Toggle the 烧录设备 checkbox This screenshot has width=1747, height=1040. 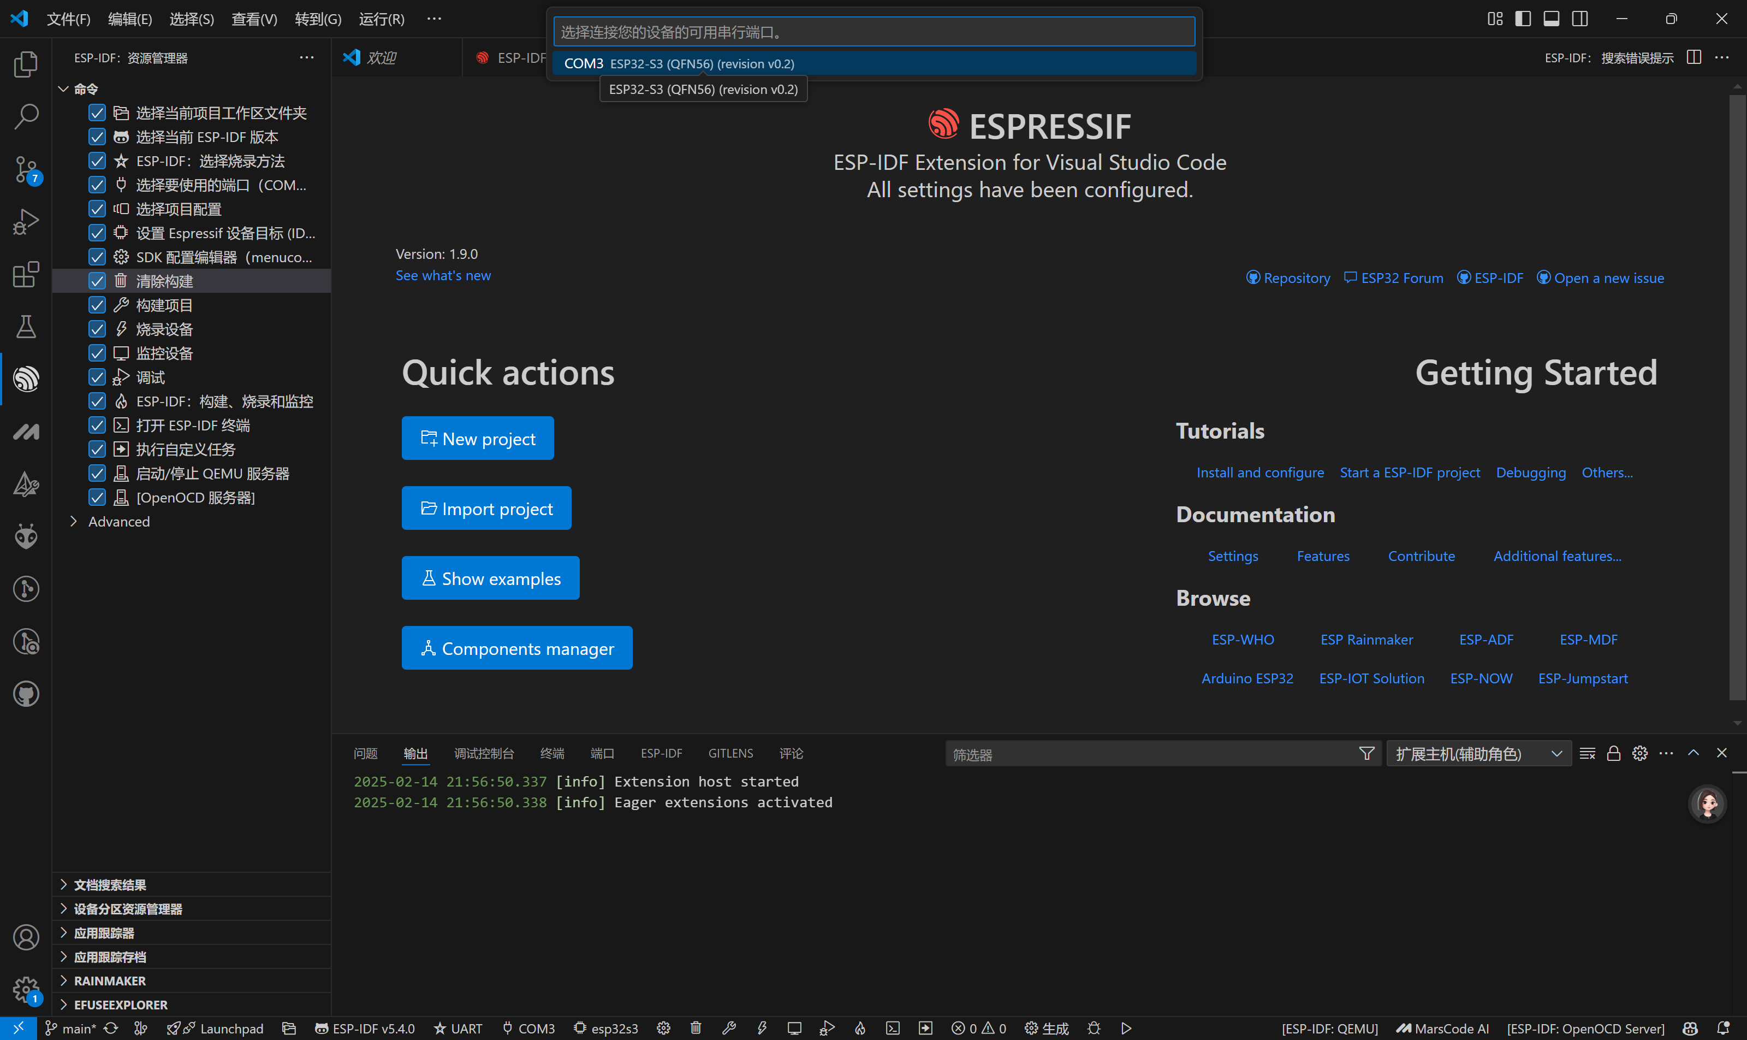point(97,329)
